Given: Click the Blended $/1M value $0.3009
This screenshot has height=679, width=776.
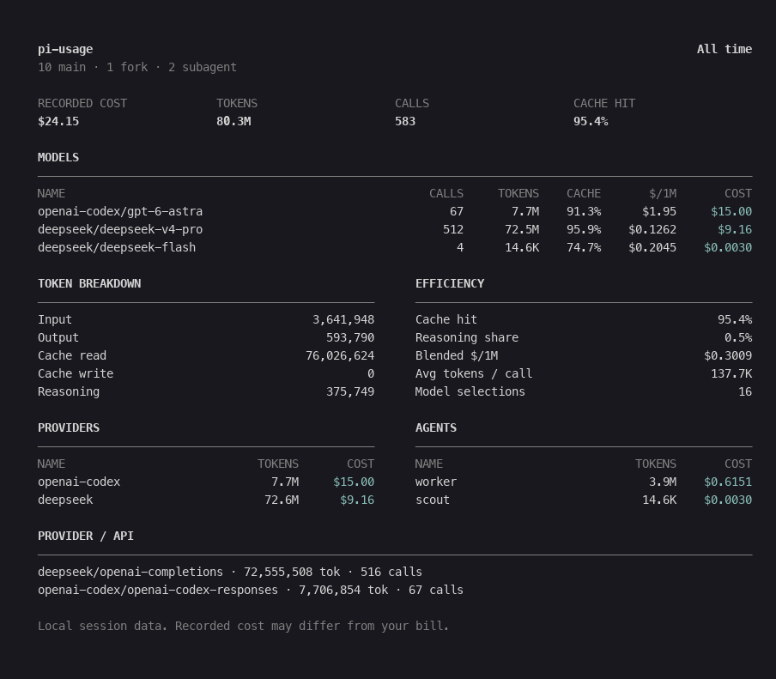Looking at the screenshot, I should [x=728, y=356].
